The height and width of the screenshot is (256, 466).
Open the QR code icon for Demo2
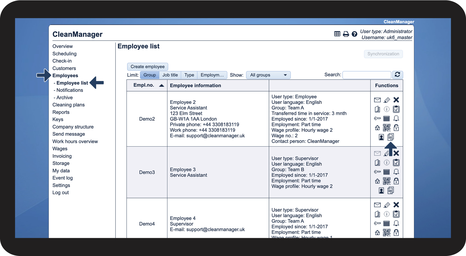click(387, 128)
